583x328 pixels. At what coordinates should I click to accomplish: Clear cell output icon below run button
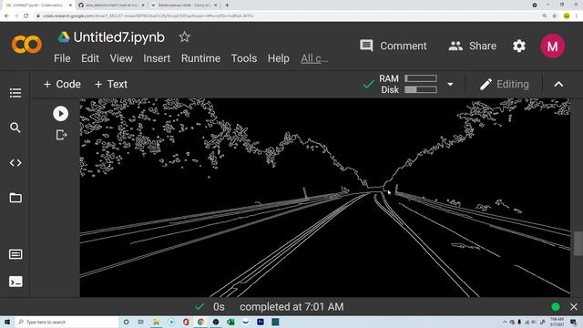coord(61,135)
